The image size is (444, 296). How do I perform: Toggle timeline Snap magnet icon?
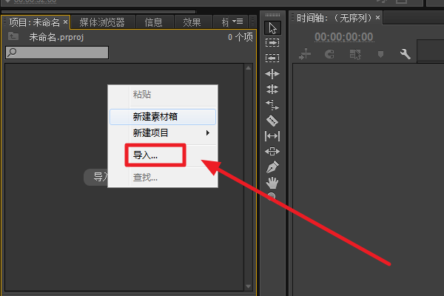point(329,54)
